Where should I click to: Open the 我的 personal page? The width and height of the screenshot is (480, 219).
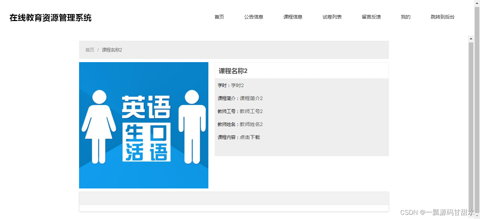click(x=405, y=17)
